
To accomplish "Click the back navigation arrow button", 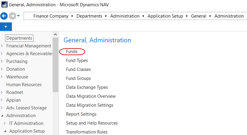I will point(4,16).
